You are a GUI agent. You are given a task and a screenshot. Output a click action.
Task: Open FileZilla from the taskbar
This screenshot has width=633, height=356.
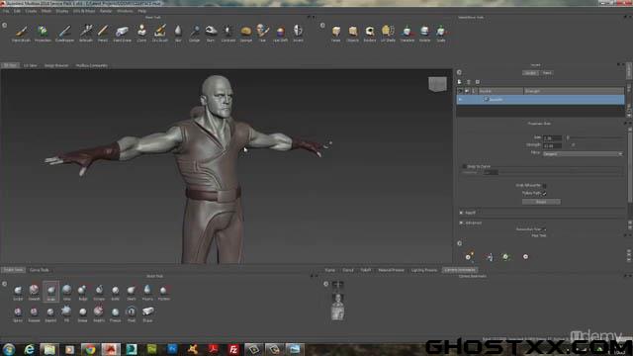pos(233,349)
